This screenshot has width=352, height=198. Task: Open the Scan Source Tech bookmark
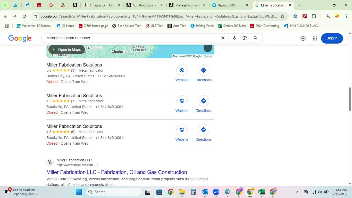pyautogui.click(x=127, y=26)
